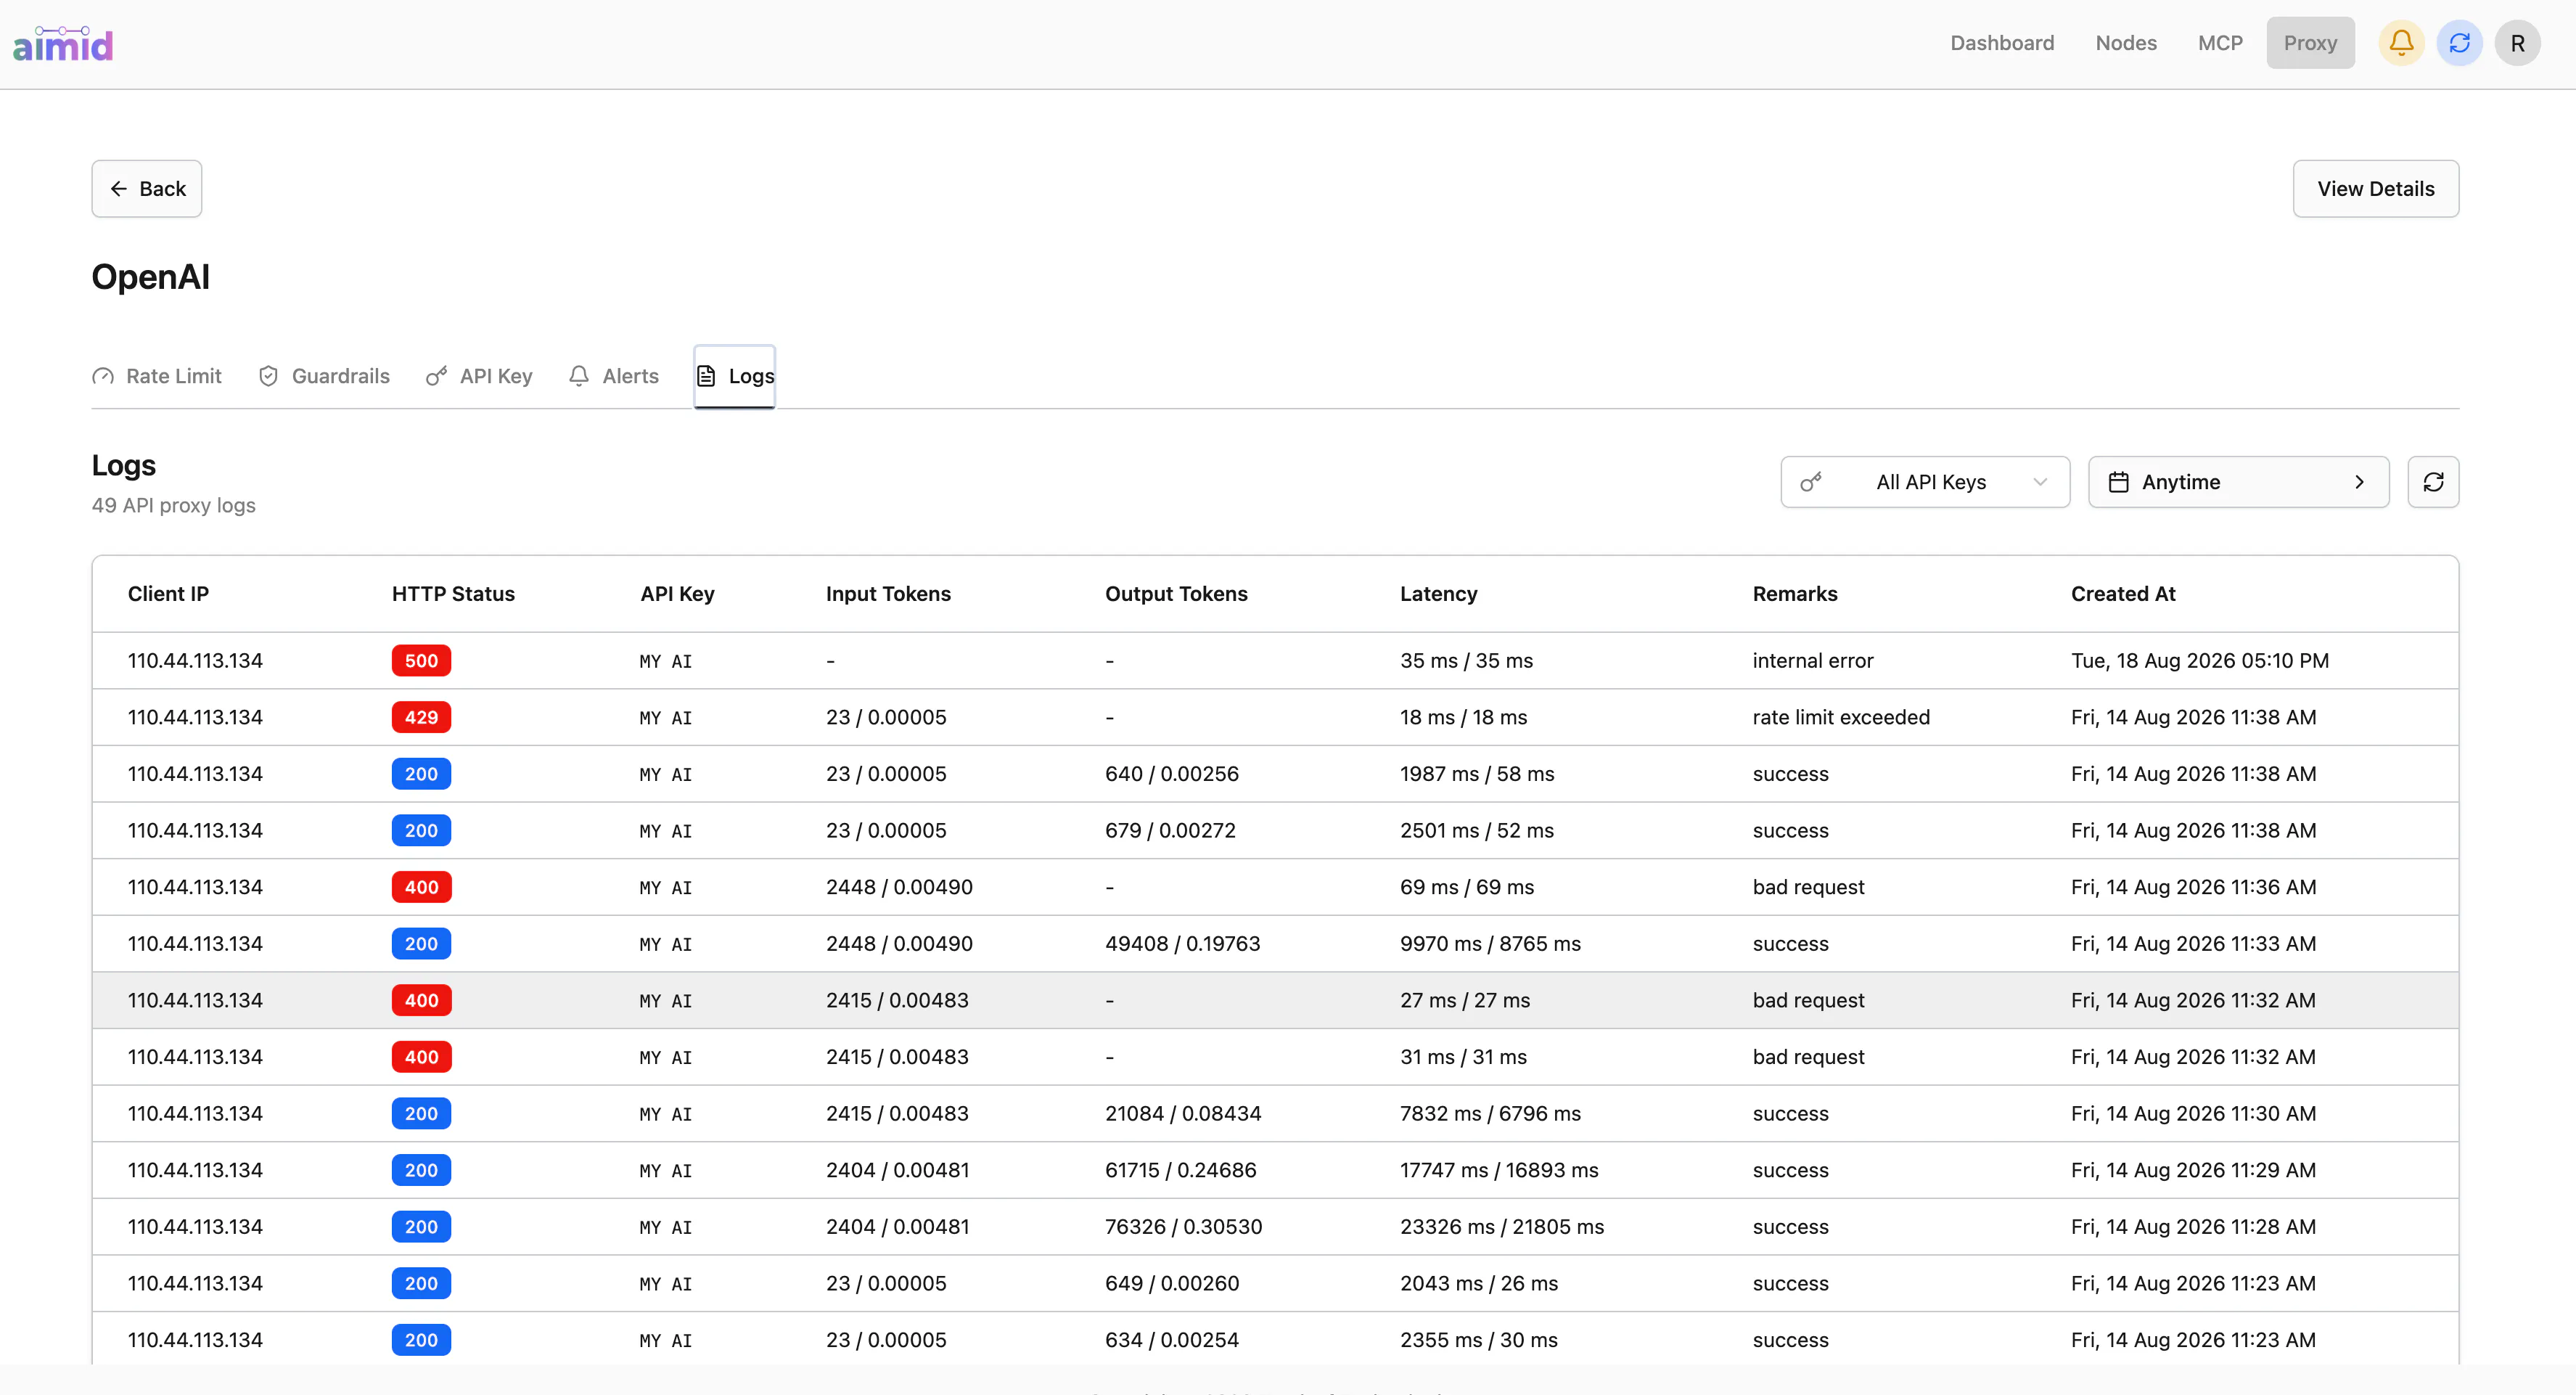Click Fri, 14 Aug 2026 11:36 AM timestamp

pos(2194,887)
